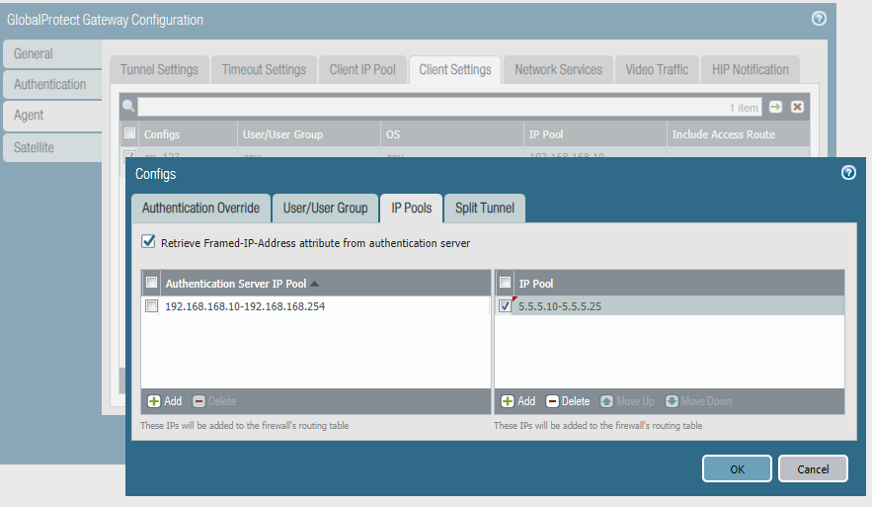This screenshot has height=507, width=872.
Task: Add an Authentication Server IP Pool entry
Action: tap(165, 401)
